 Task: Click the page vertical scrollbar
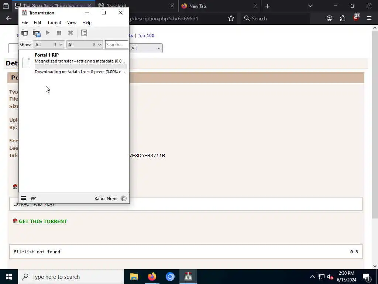[375, 126]
